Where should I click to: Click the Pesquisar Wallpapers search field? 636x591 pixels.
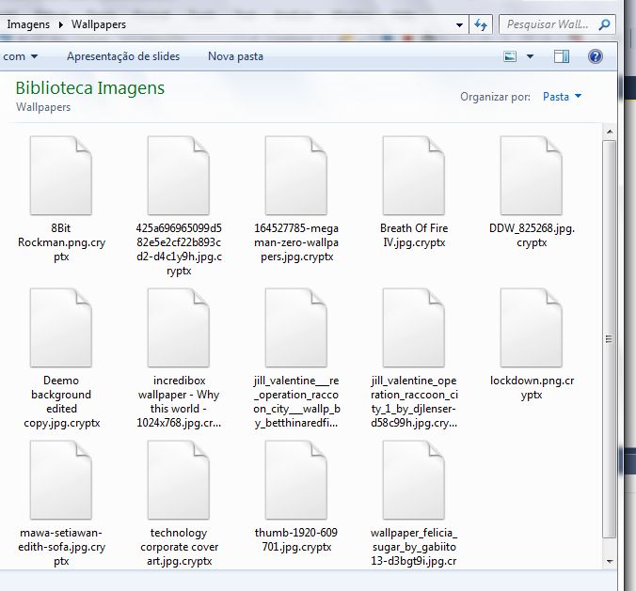pyautogui.click(x=557, y=24)
